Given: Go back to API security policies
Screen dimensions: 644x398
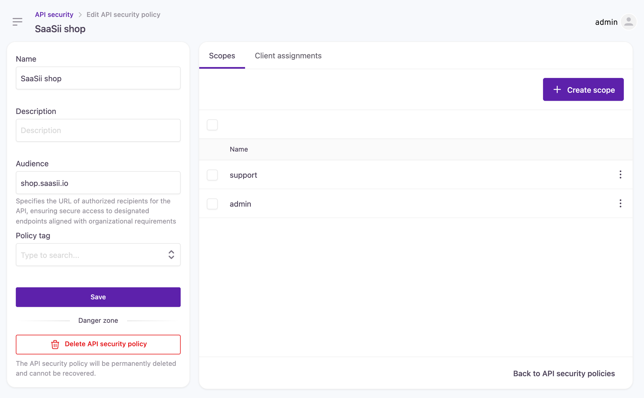Looking at the screenshot, I should (x=564, y=373).
